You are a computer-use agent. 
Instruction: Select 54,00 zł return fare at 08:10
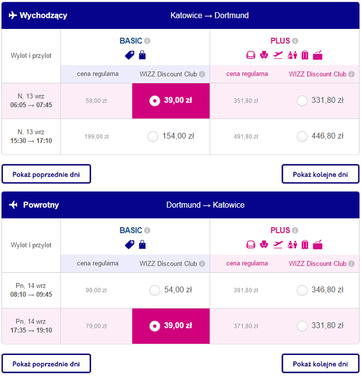[x=155, y=290]
